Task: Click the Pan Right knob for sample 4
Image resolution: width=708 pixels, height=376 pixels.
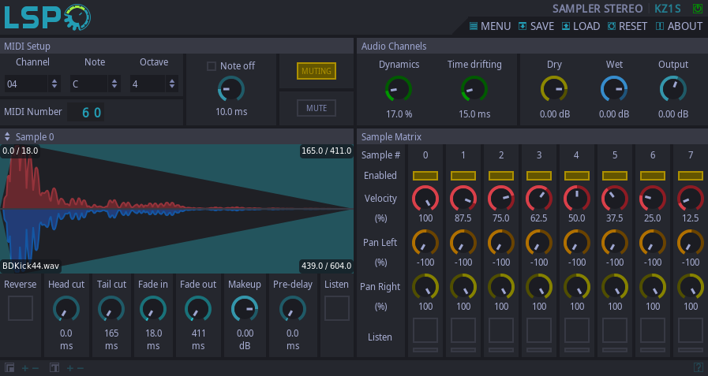Action: point(577,287)
